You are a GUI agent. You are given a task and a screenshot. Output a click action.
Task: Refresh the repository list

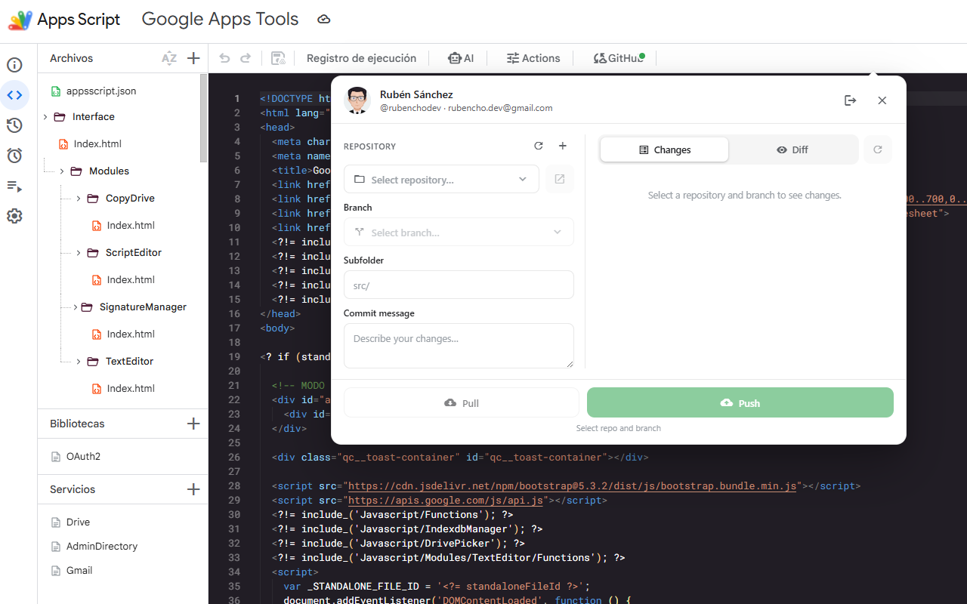(x=539, y=146)
